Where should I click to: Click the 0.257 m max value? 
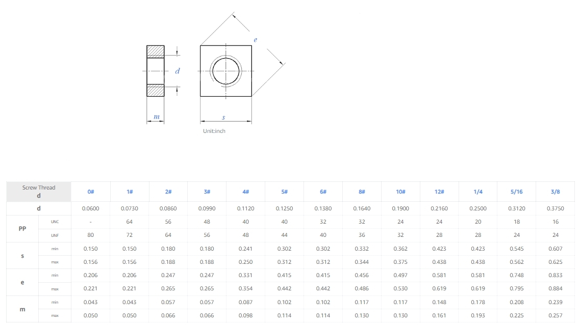coord(555,315)
